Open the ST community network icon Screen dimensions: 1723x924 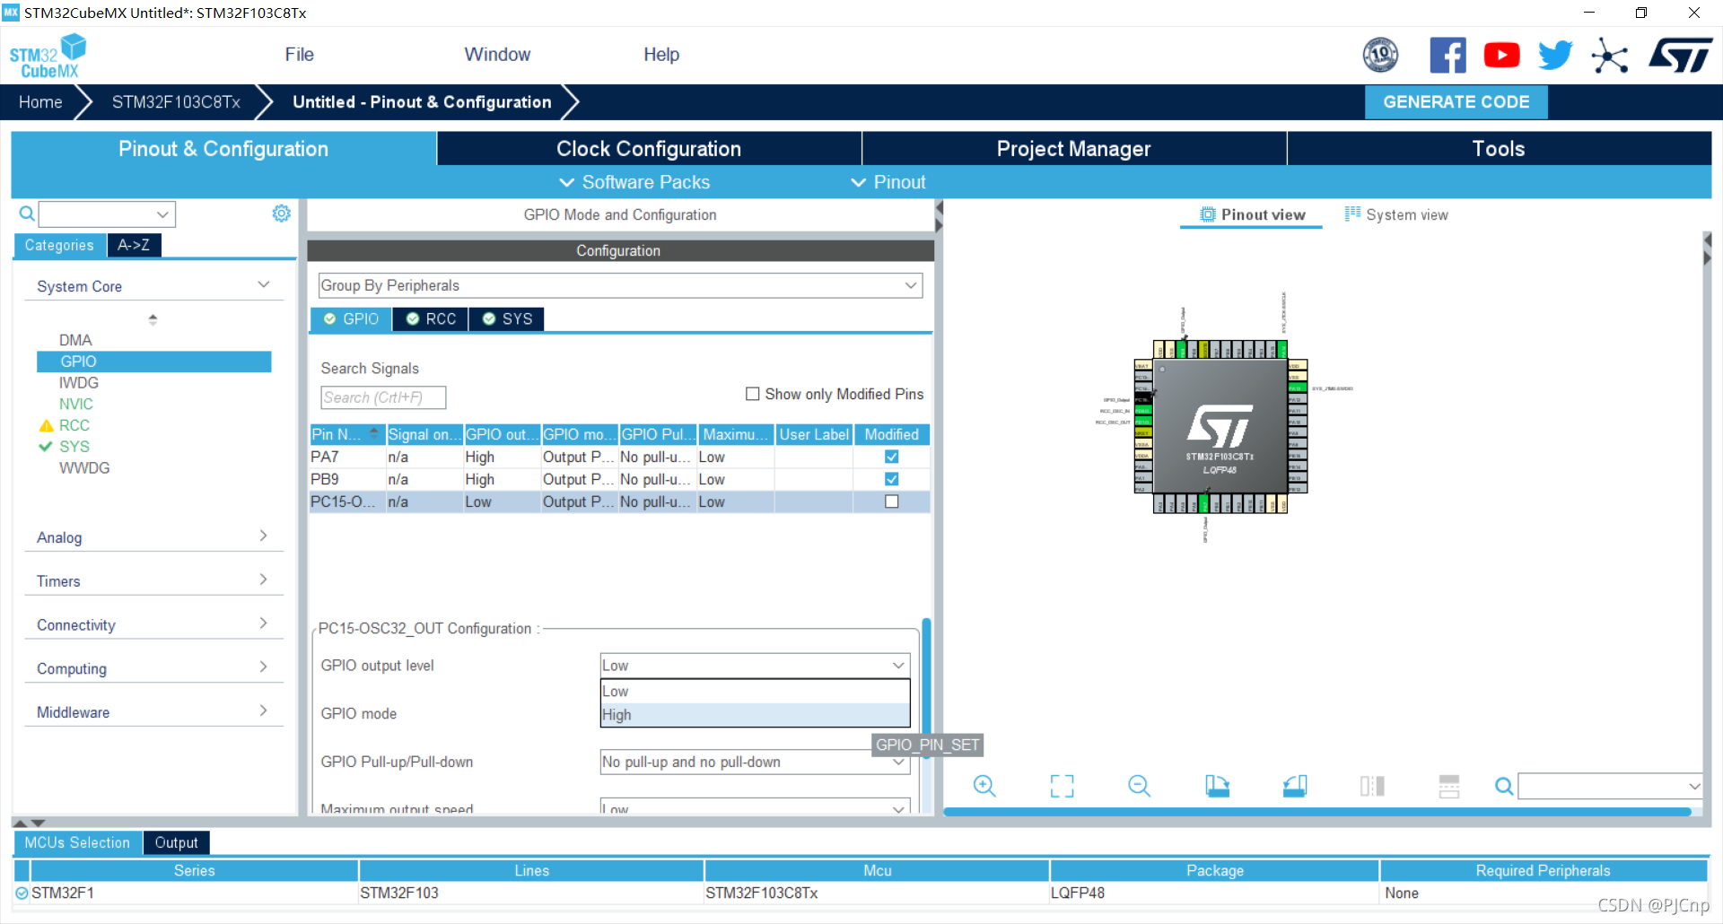1609,56
